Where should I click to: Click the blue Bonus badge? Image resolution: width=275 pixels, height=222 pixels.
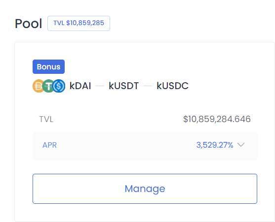click(48, 67)
